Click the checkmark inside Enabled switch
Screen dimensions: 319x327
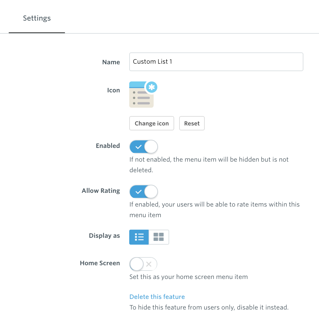point(138,147)
